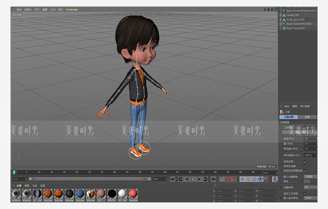Toggle viewport maximize icon
This screenshot has width=328, height=209.
276,10
